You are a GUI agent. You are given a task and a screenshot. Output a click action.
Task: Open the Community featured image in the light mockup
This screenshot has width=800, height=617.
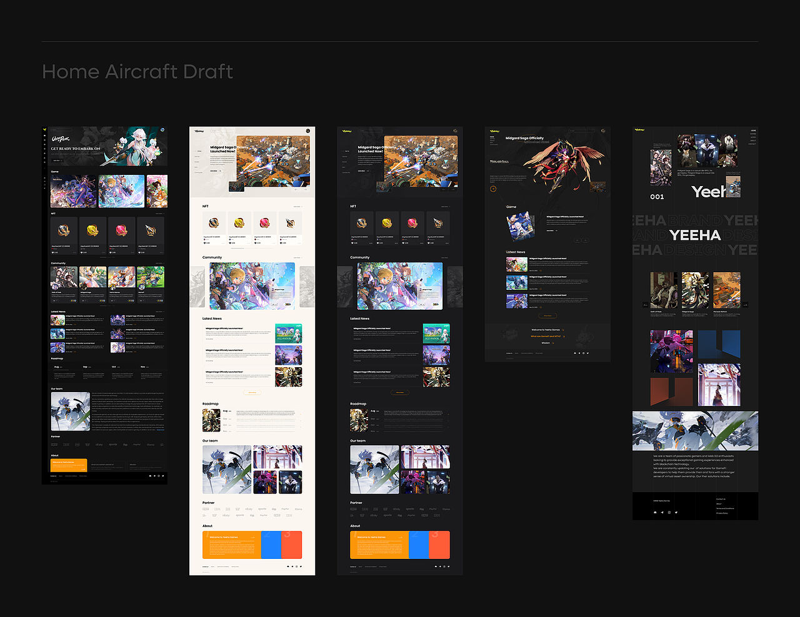(252, 286)
